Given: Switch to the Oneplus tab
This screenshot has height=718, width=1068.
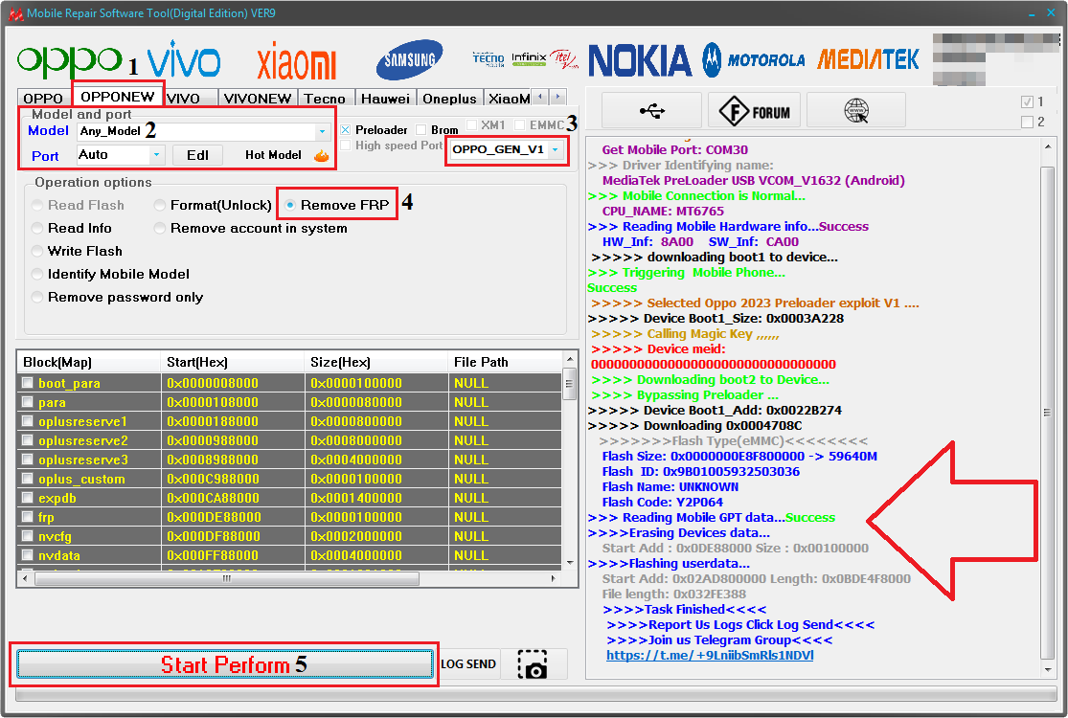Looking at the screenshot, I should click(x=449, y=99).
